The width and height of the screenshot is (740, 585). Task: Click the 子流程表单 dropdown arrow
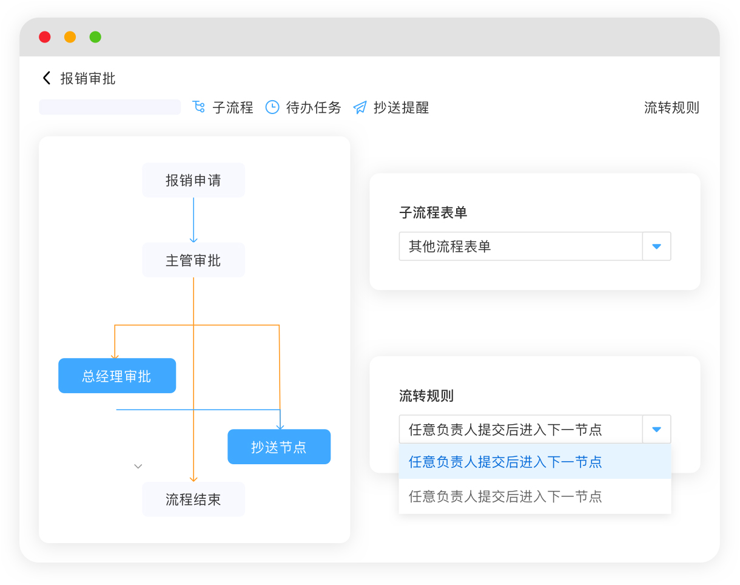[656, 246]
